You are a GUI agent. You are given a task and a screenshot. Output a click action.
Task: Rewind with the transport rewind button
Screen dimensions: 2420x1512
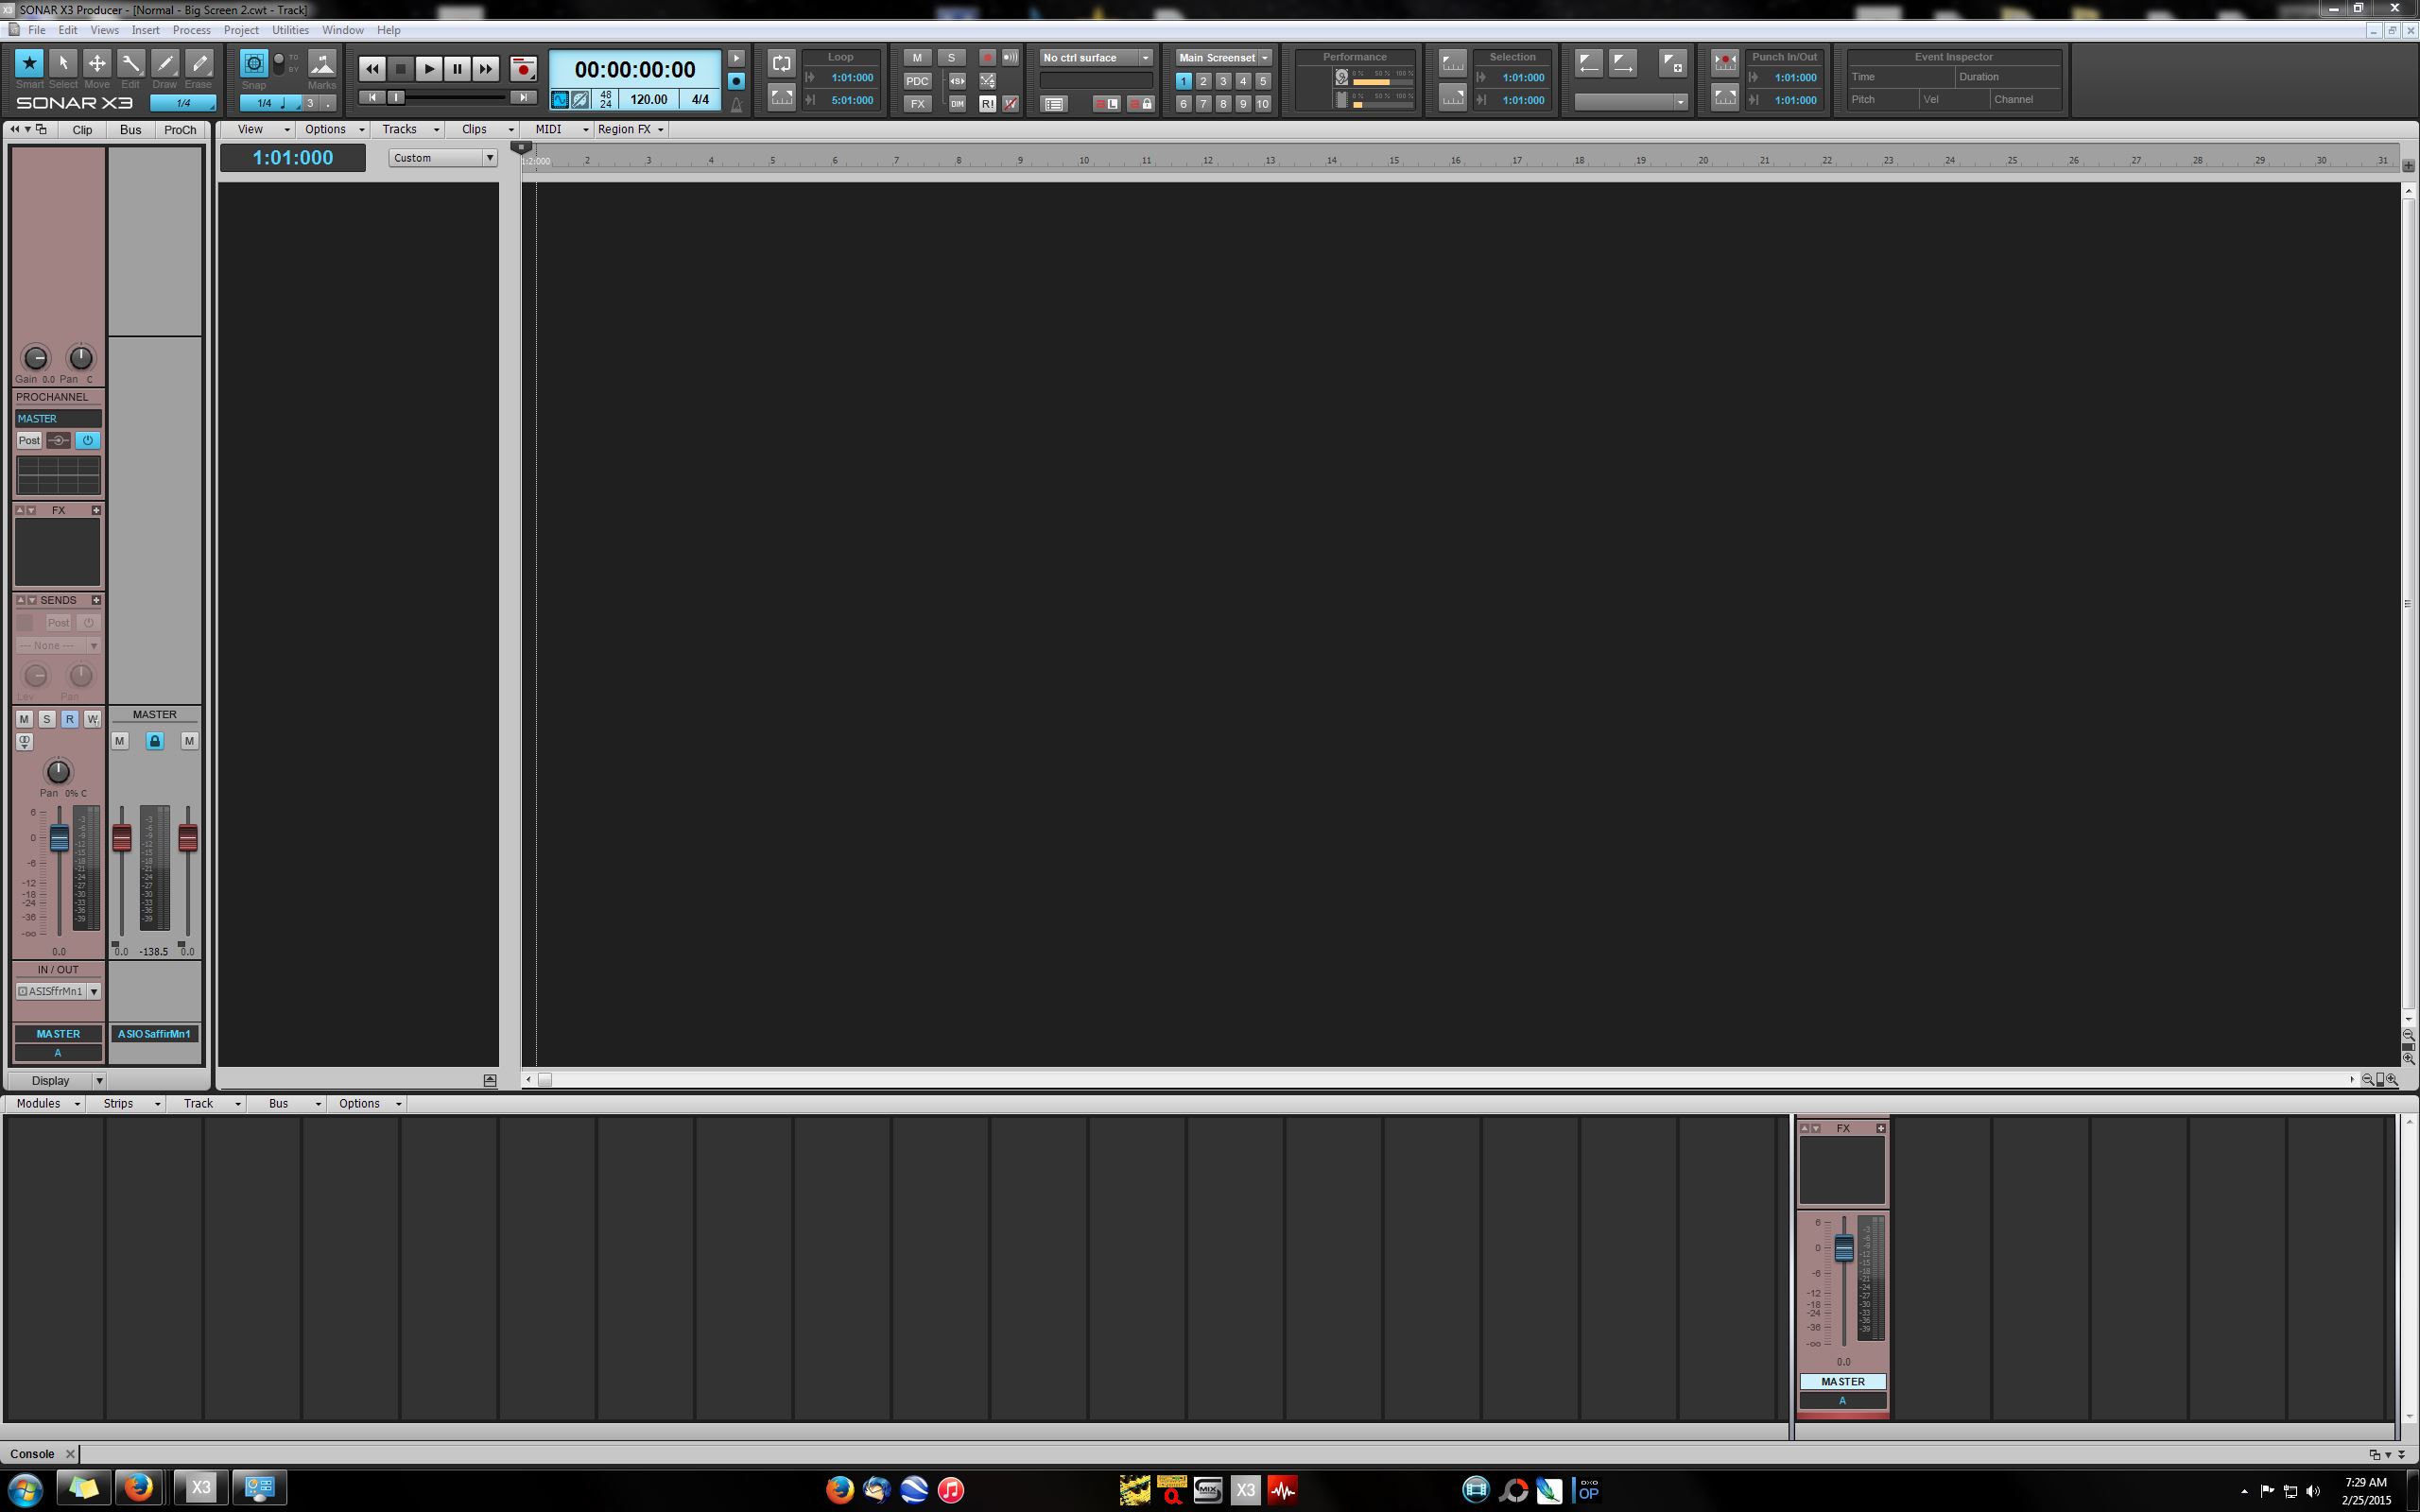(372, 69)
